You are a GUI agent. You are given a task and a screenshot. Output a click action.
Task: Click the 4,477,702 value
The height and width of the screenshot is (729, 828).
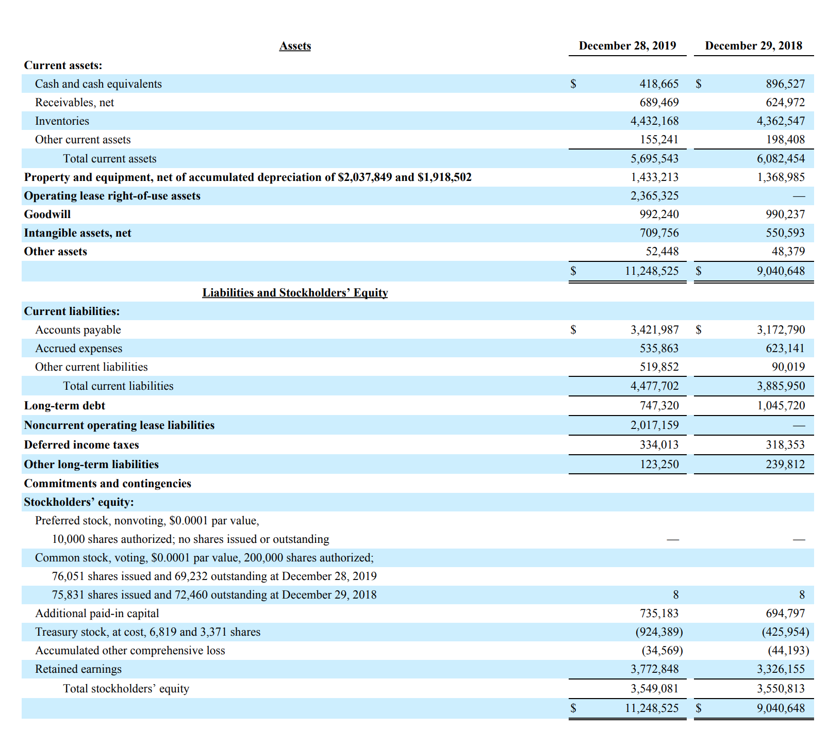[x=654, y=386]
